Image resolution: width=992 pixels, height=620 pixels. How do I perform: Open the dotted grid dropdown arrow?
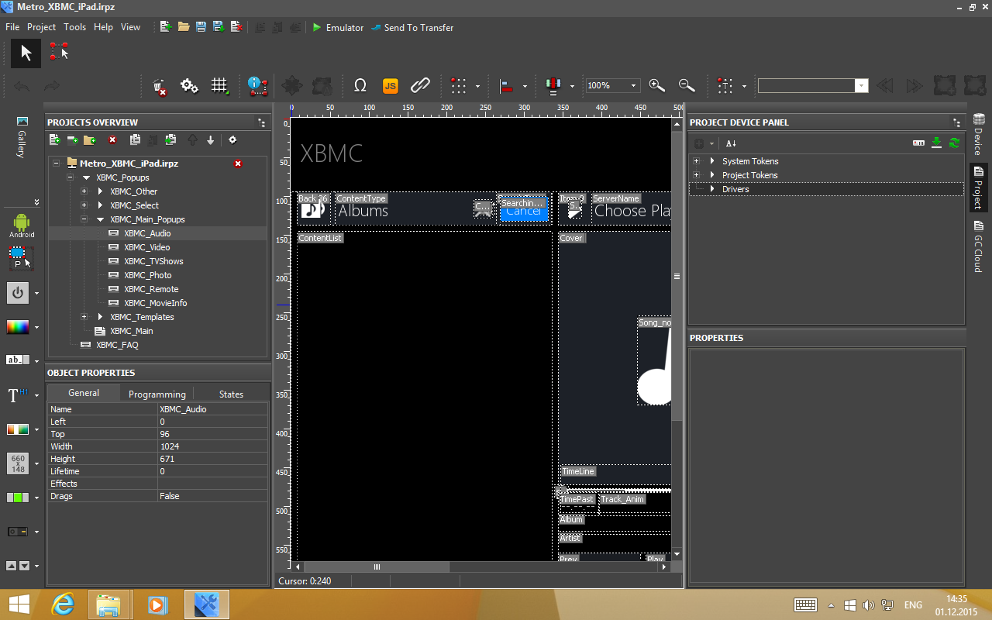coord(477,86)
